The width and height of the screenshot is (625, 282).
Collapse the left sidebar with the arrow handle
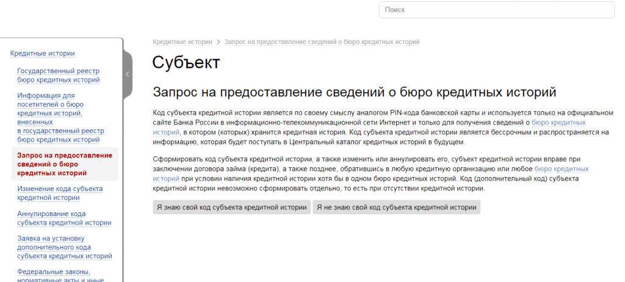pyautogui.click(x=128, y=74)
